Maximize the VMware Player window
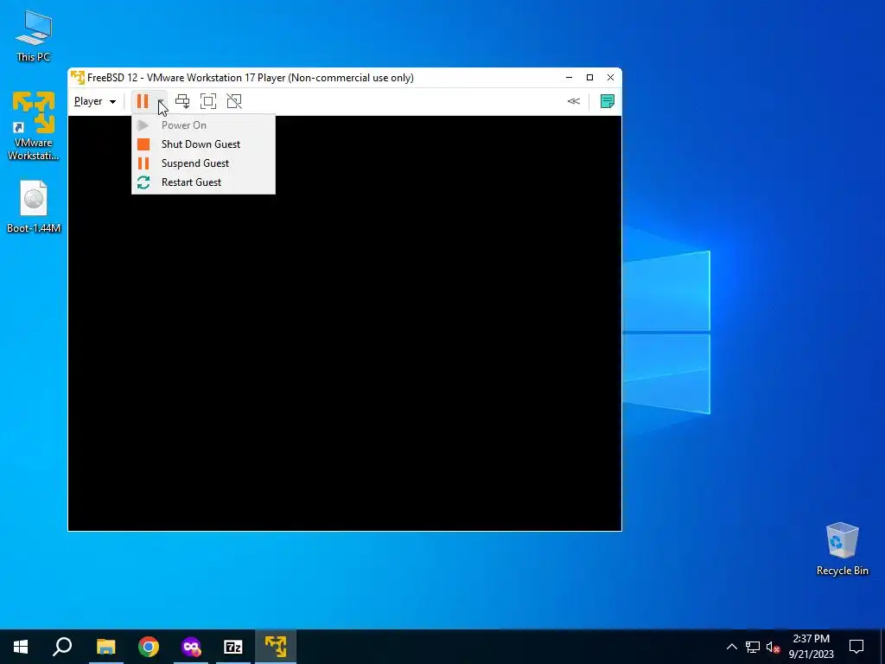This screenshot has width=885, height=664. coord(589,77)
